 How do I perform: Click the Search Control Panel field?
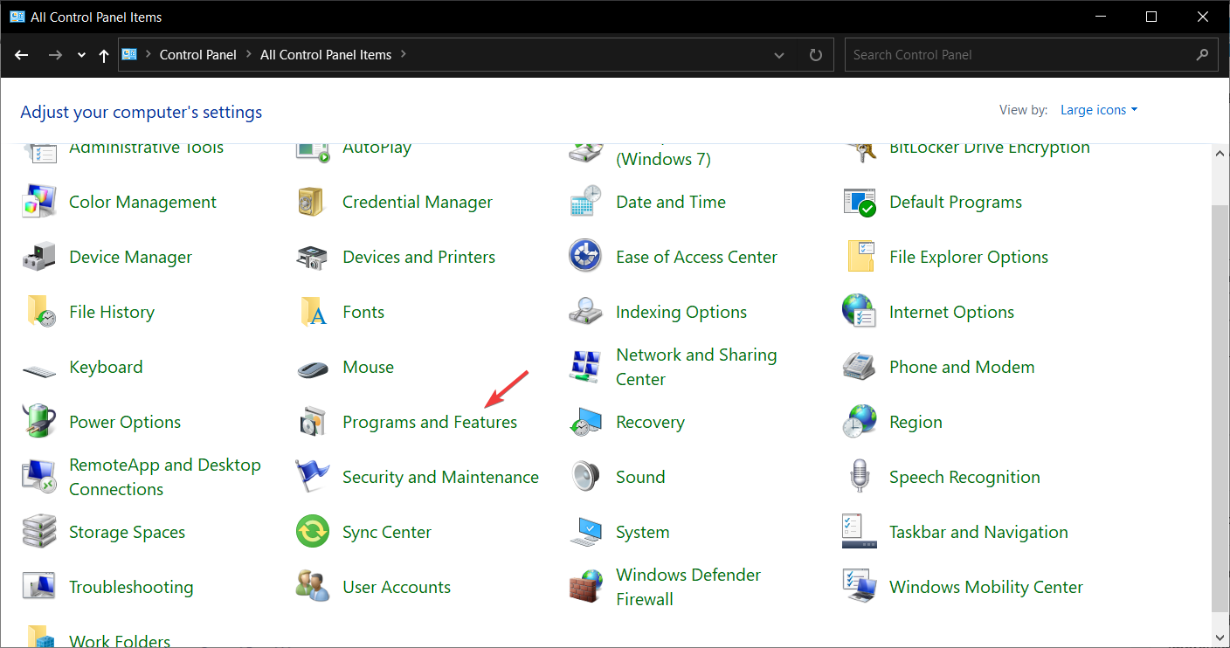click(1018, 55)
